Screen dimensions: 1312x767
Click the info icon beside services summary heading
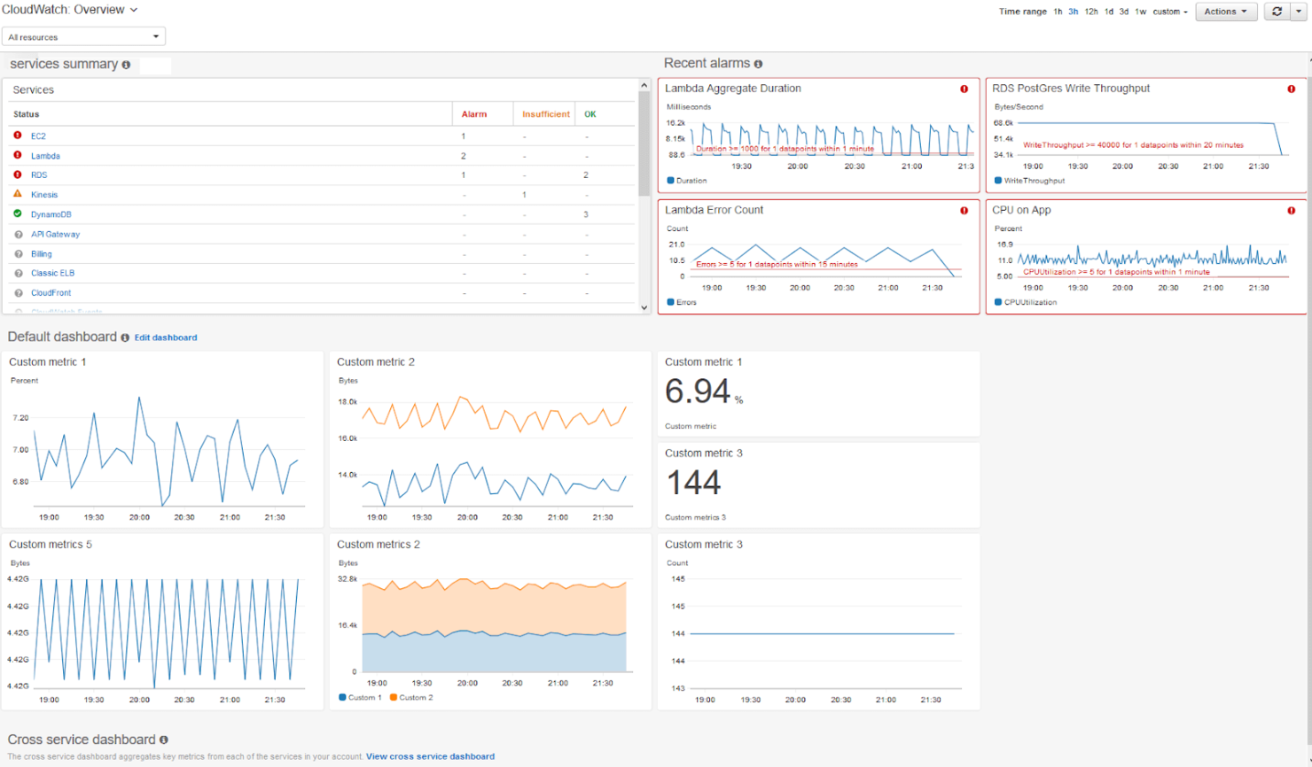125,64
